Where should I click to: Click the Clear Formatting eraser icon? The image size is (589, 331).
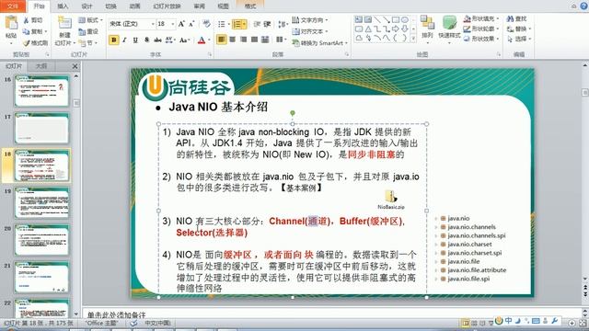206,24
